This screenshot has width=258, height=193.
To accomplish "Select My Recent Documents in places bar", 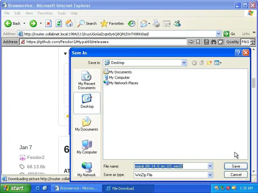I will [87, 80].
